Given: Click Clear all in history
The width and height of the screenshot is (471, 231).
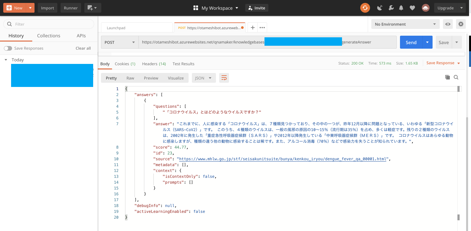Looking at the screenshot, I should click(83, 48).
